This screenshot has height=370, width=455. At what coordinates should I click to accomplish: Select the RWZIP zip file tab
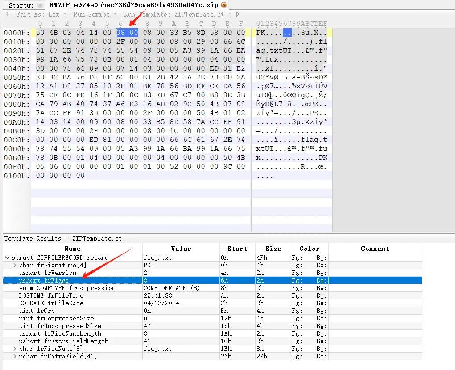[x=134, y=5]
